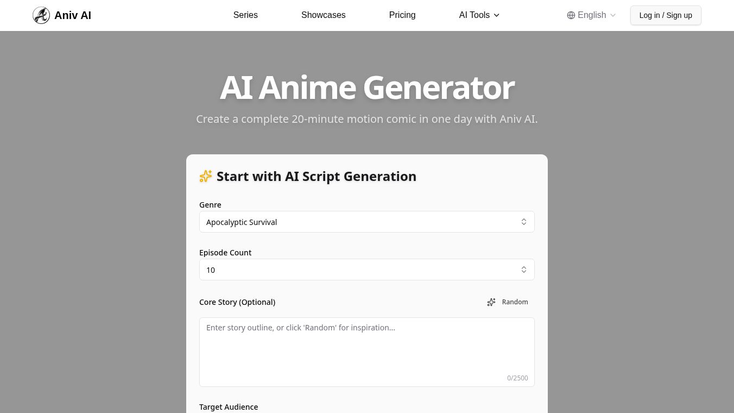Viewport: 734px width, 413px height.
Task: Click the up/down selector icon in the Genre field
Action: tap(524, 222)
